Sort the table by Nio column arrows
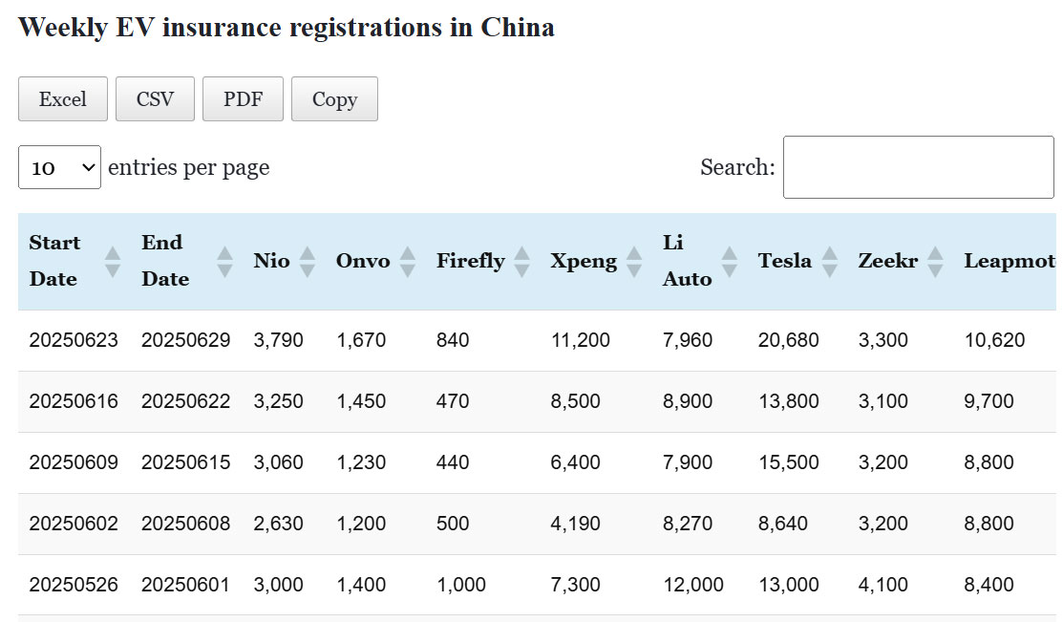The image size is (1063, 622). tap(307, 262)
